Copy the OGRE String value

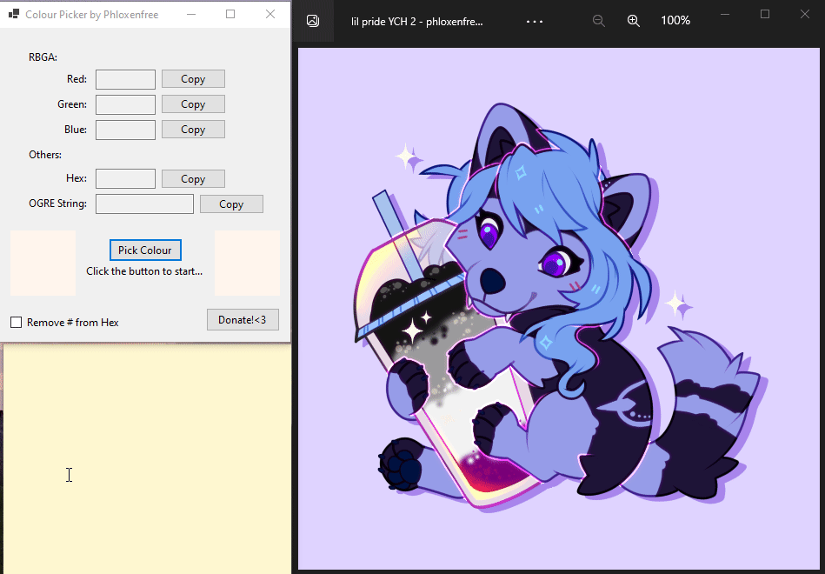[231, 204]
